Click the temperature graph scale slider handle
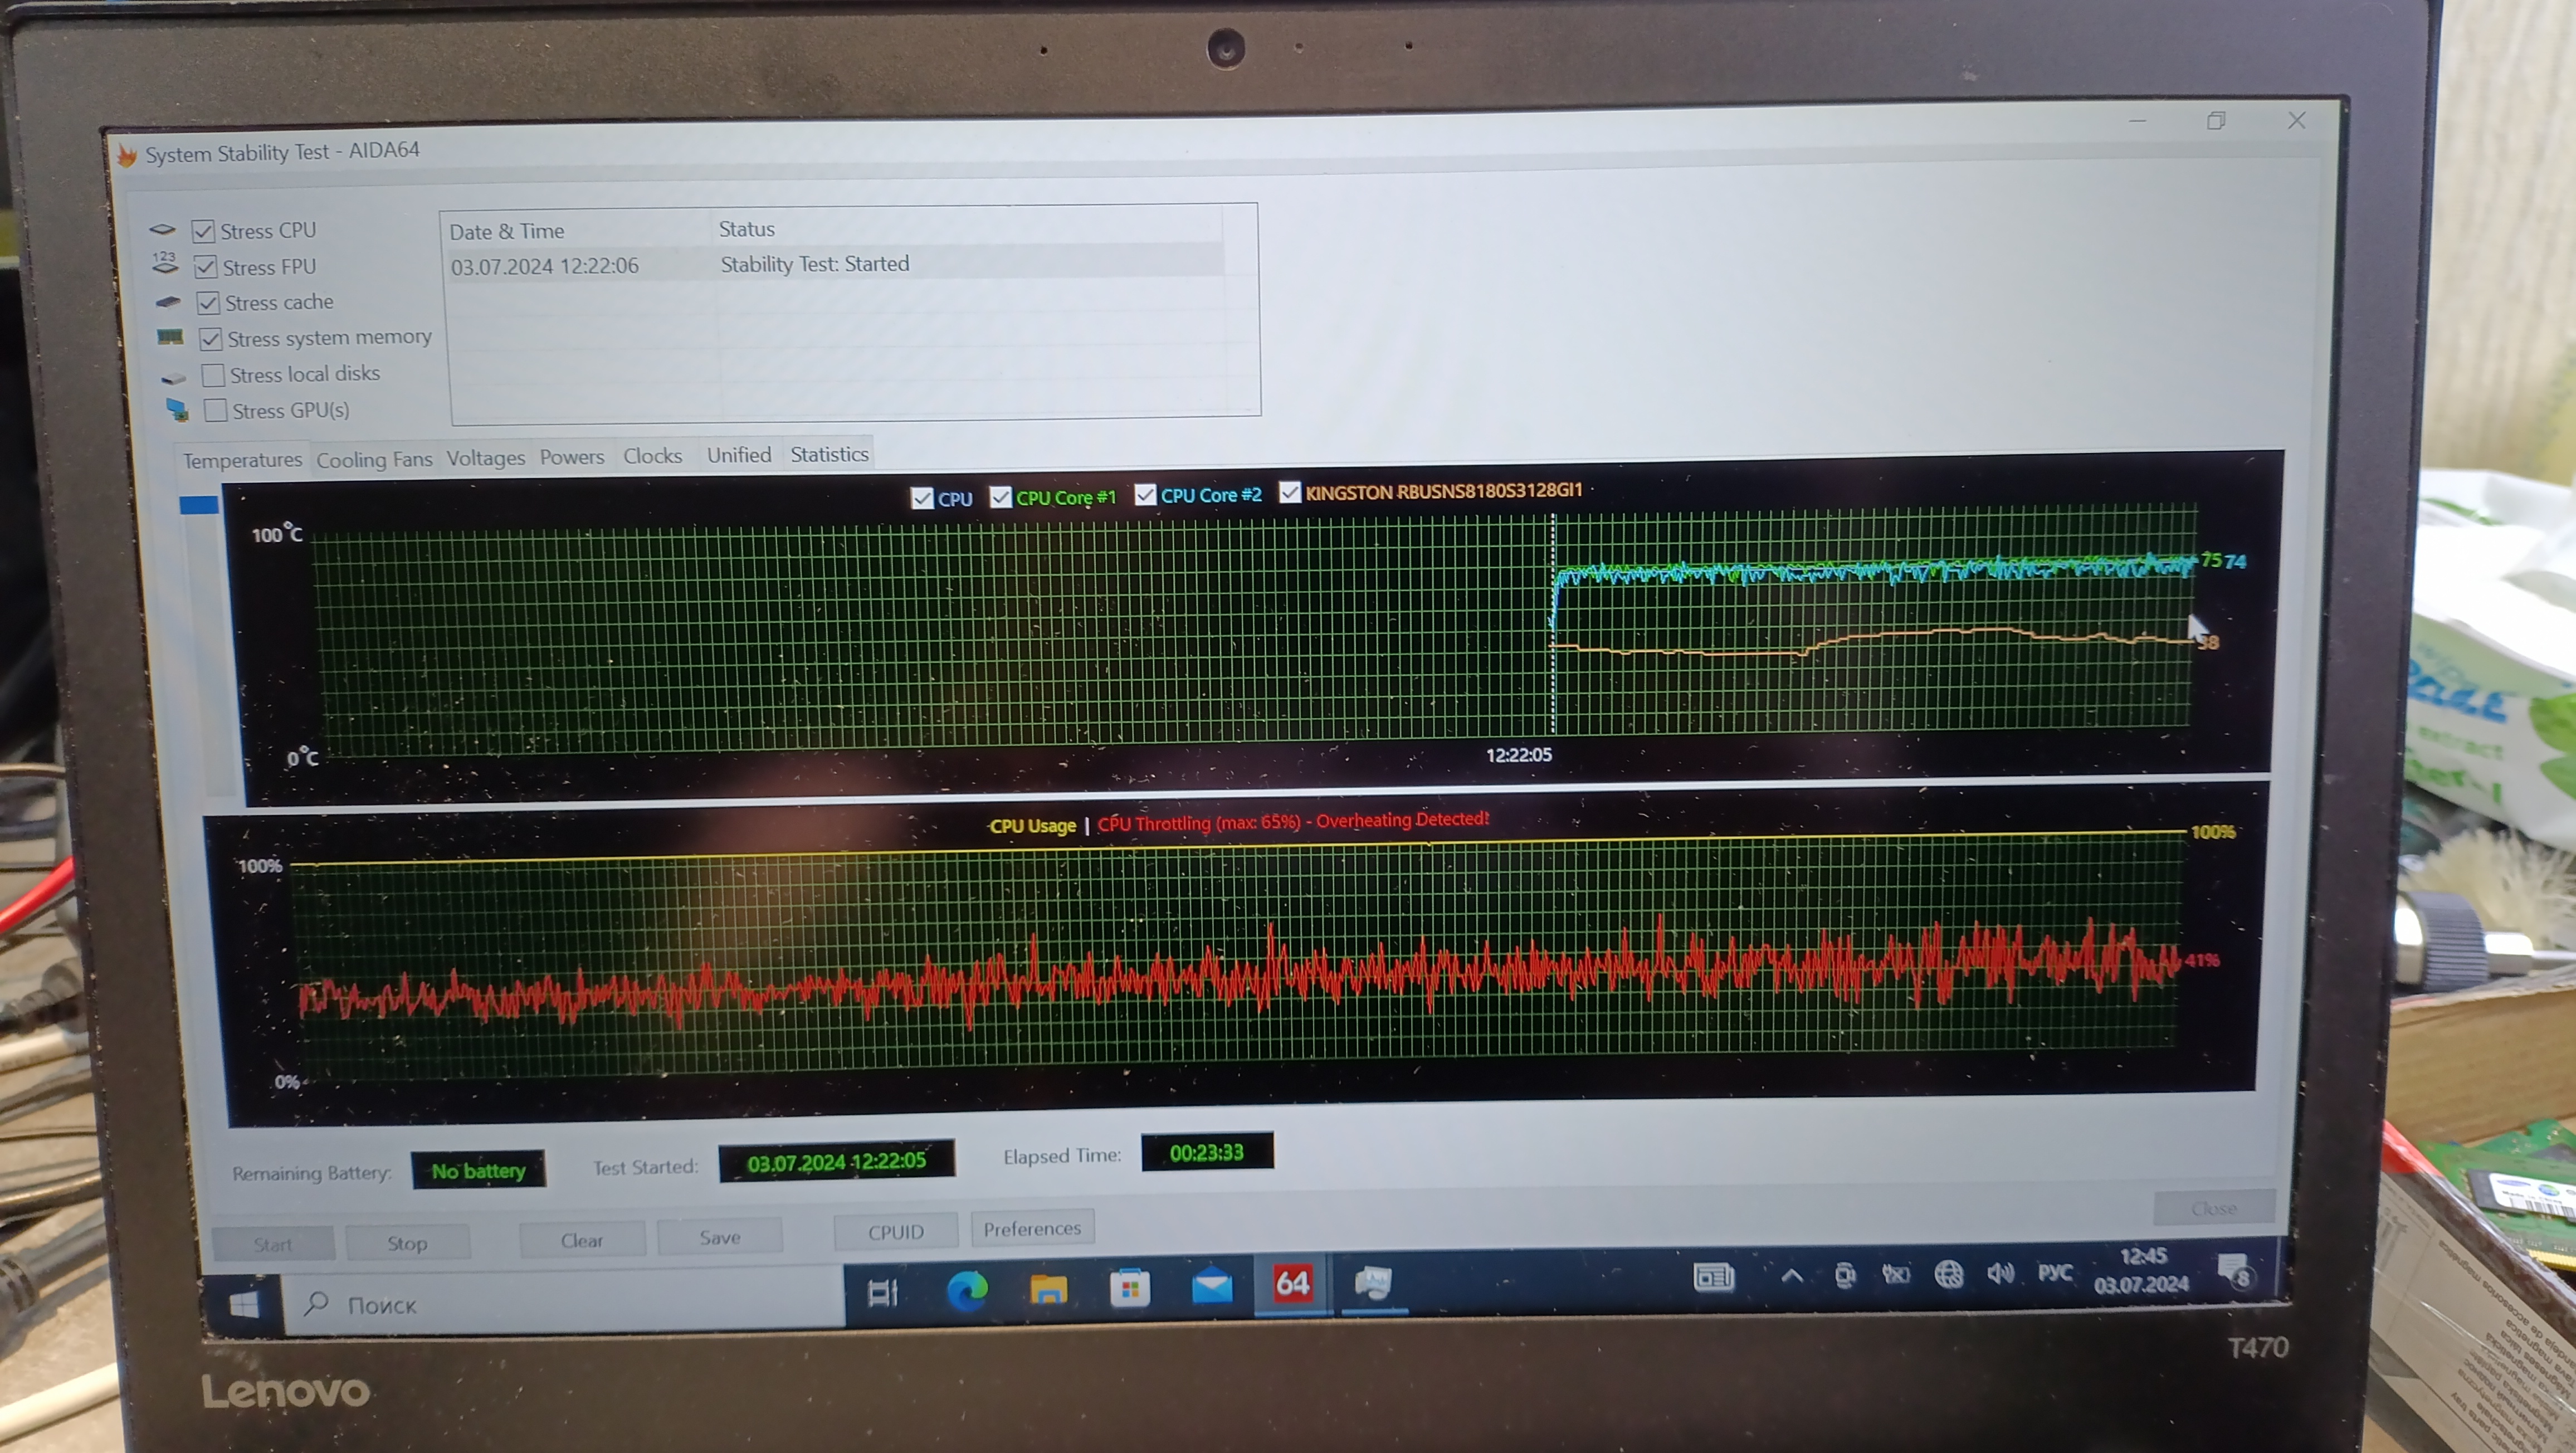Viewport: 2576px width, 1453px height. (199, 505)
